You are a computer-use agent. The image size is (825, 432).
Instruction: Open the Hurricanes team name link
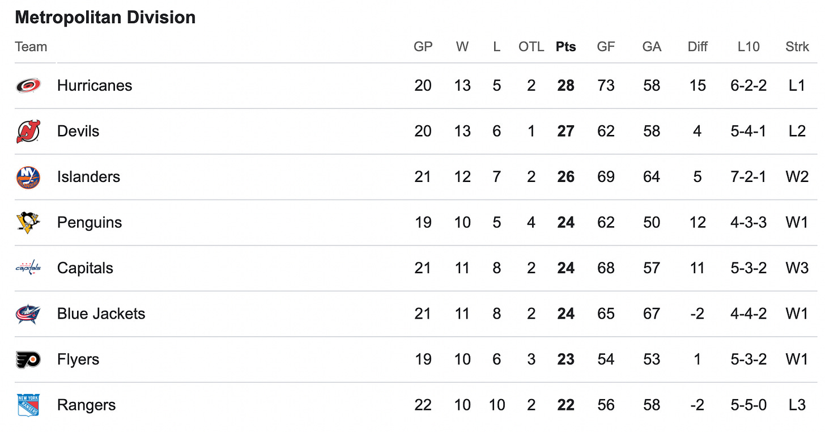click(95, 86)
